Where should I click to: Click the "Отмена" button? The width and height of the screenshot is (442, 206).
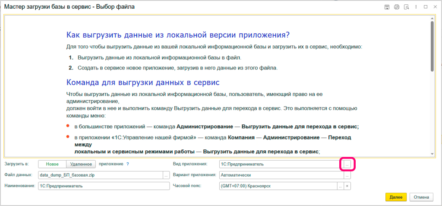(x=421, y=197)
